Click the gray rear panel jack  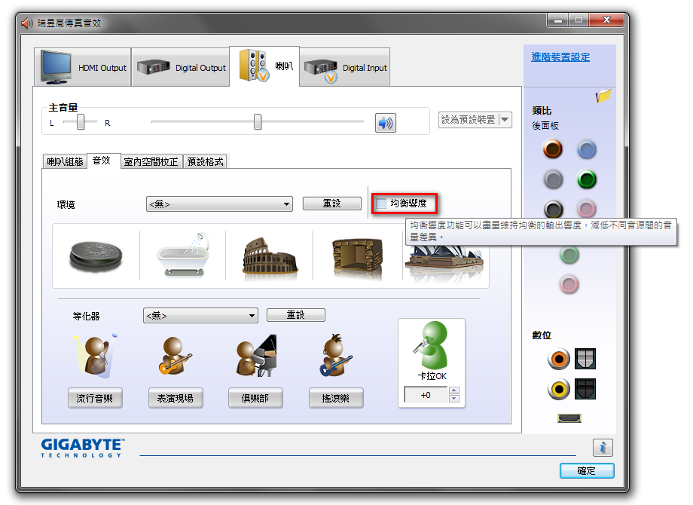coord(553,179)
